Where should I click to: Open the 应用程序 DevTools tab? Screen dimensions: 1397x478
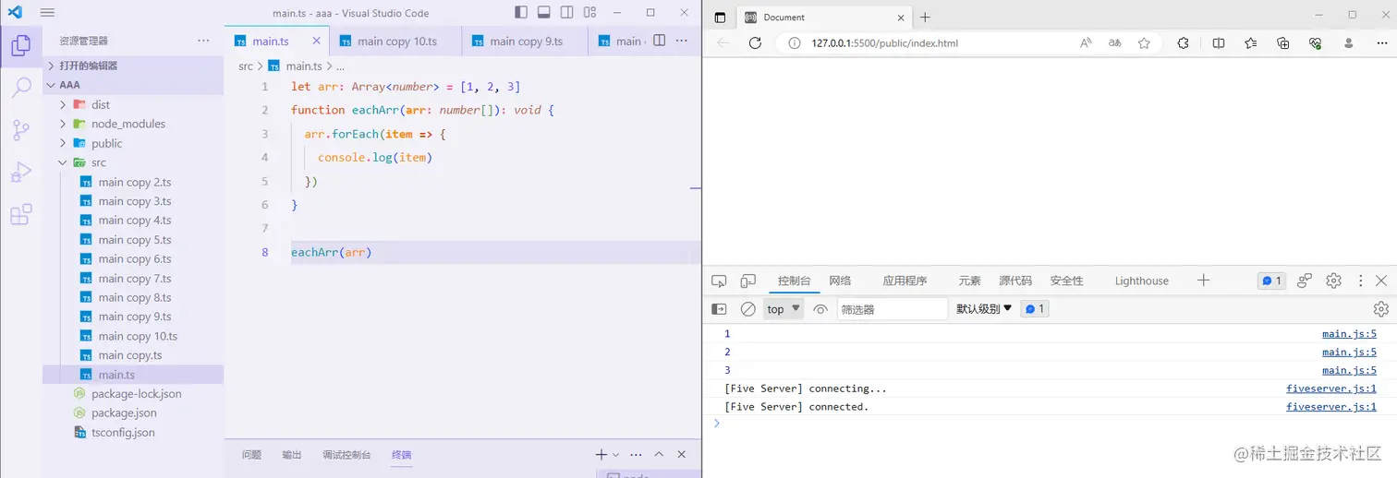[x=905, y=281]
